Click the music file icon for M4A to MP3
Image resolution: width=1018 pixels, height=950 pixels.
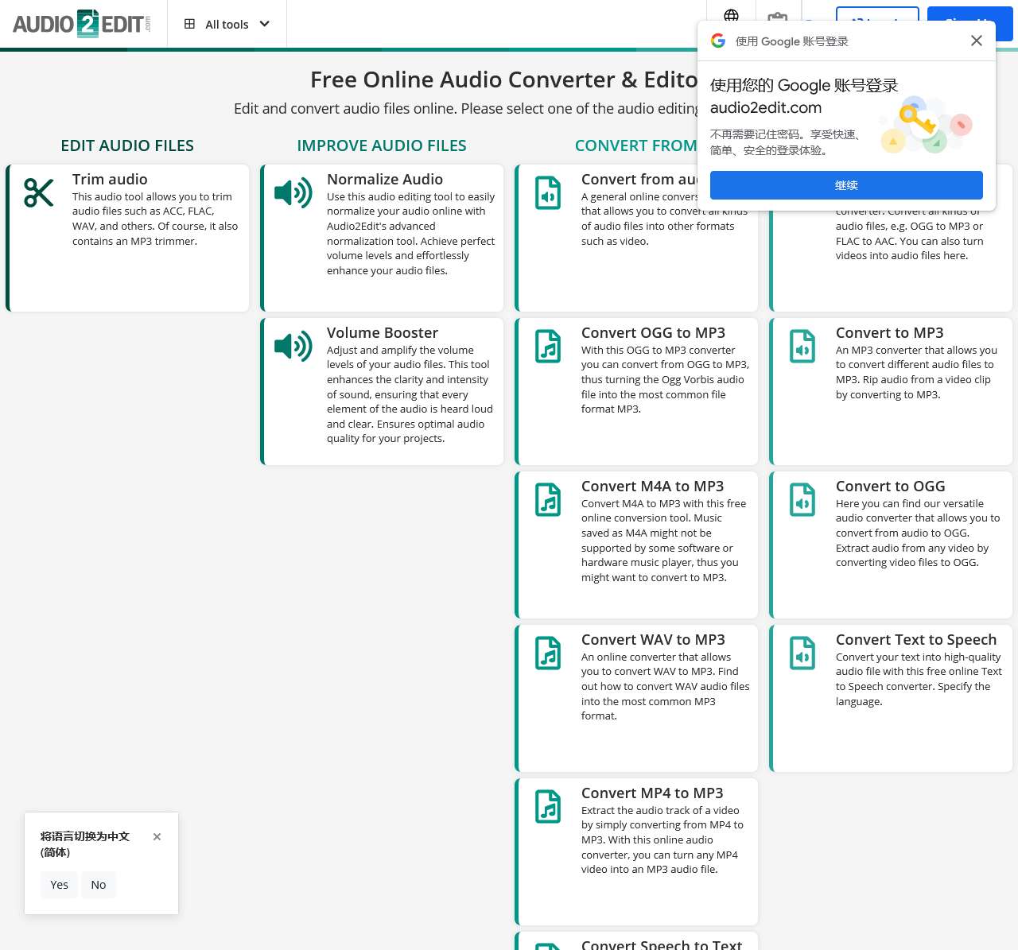pyautogui.click(x=548, y=500)
